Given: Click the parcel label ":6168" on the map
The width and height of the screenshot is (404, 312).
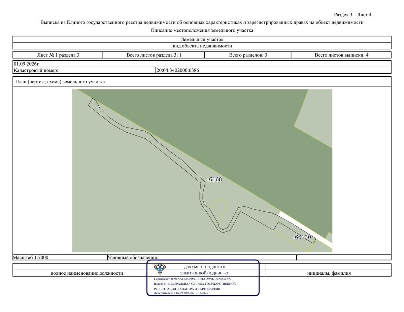Looking at the screenshot, I should (215, 179).
